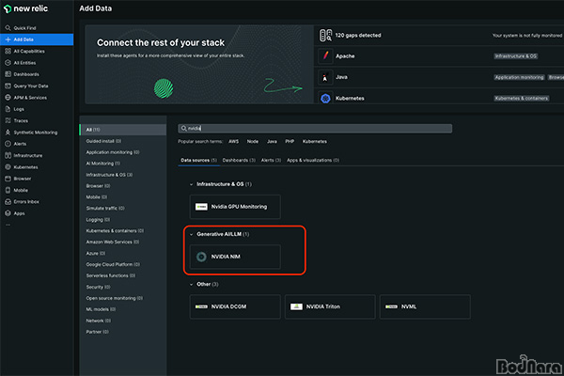
Task: Open Infrastructure icon in sidebar
Action: tap(8, 155)
